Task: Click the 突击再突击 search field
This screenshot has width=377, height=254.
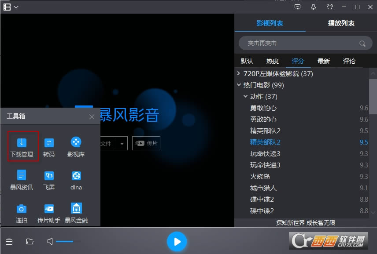Action: pyautogui.click(x=306, y=43)
